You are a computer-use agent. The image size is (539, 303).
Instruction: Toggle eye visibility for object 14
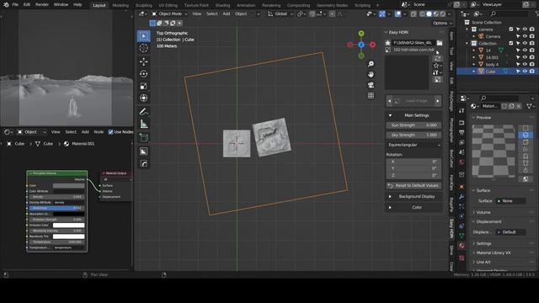pos(525,50)
